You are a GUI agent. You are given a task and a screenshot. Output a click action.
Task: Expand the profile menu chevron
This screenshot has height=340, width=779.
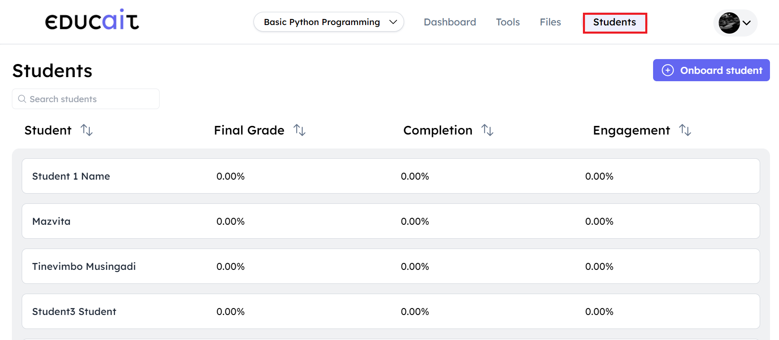pyautogui.click(x=747, y=23)
